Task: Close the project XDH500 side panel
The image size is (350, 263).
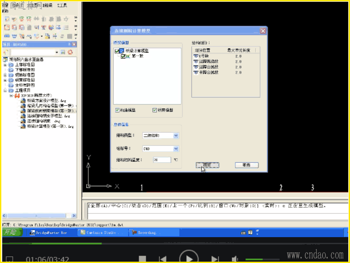Action: click(74, 44)
